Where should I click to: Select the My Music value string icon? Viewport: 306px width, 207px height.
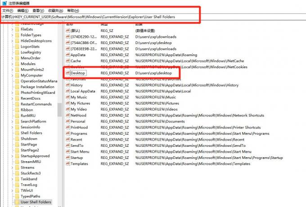[67, 97]
